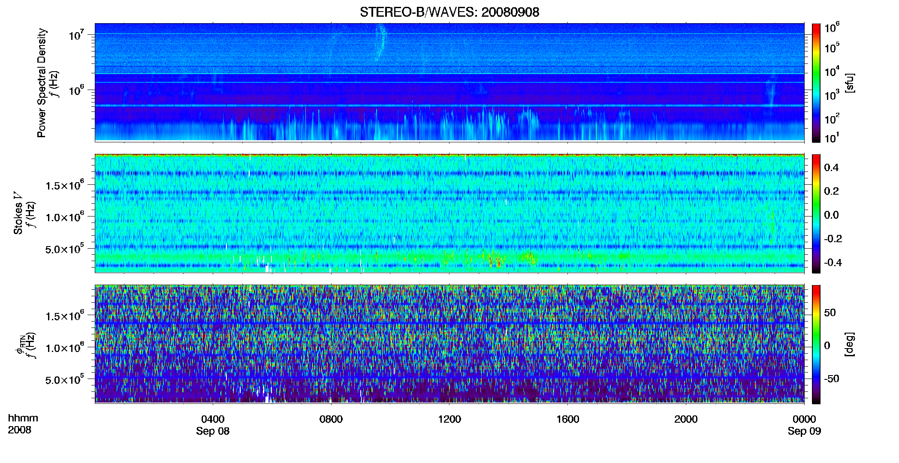Click the φRTN degrees color bar
This screenshot has width=899, height=463.
point(816,345)
